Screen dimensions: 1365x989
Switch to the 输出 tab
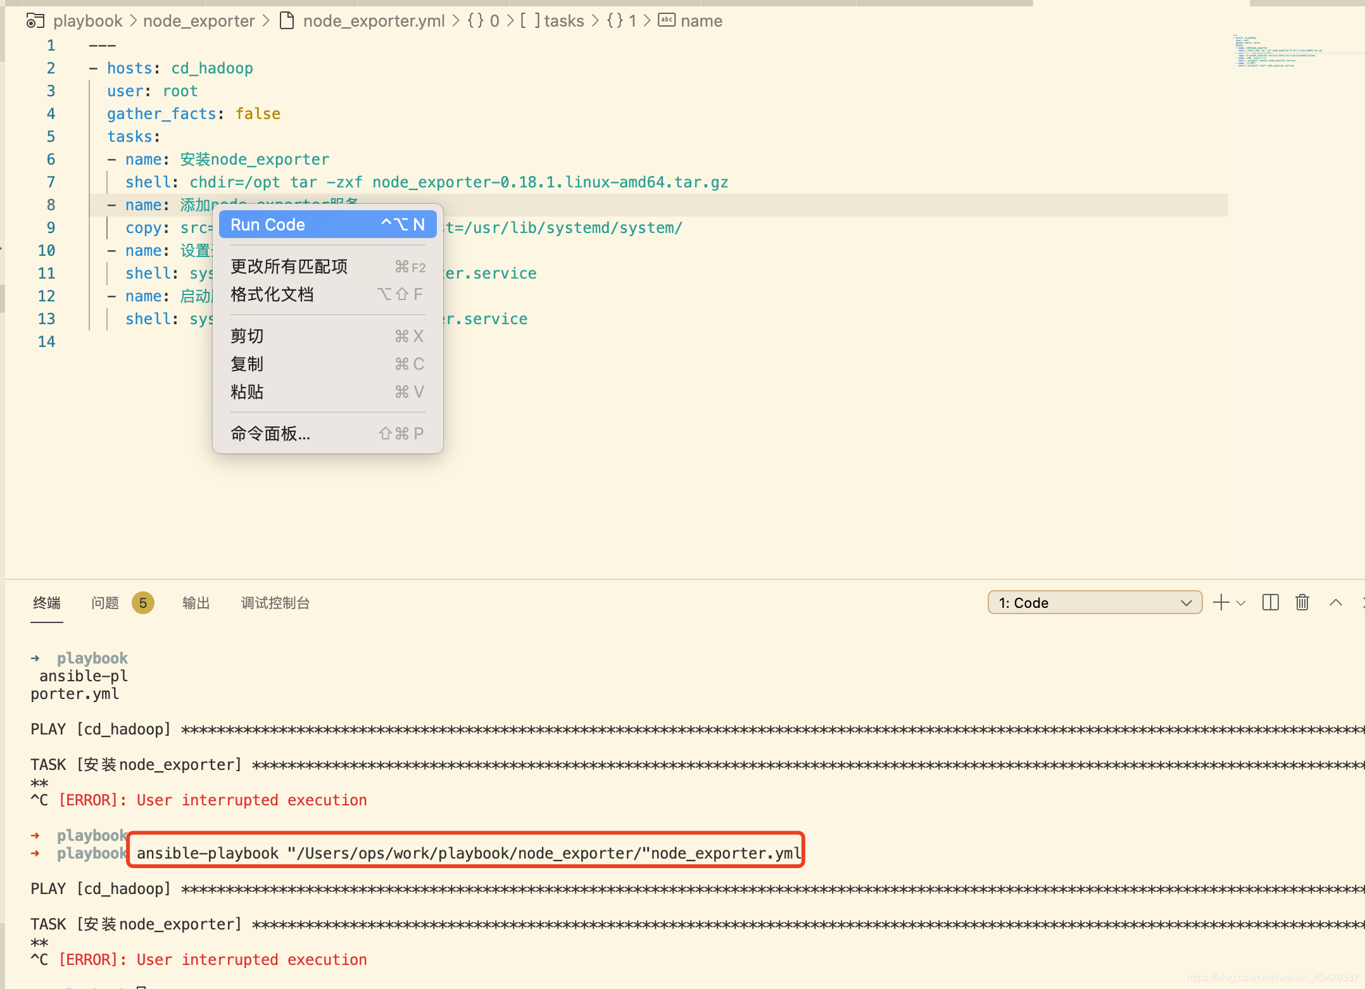click(196, 603)
